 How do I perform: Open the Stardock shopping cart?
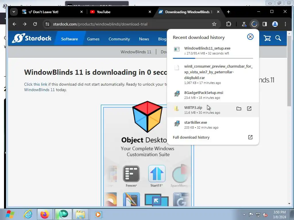(267, 38)
